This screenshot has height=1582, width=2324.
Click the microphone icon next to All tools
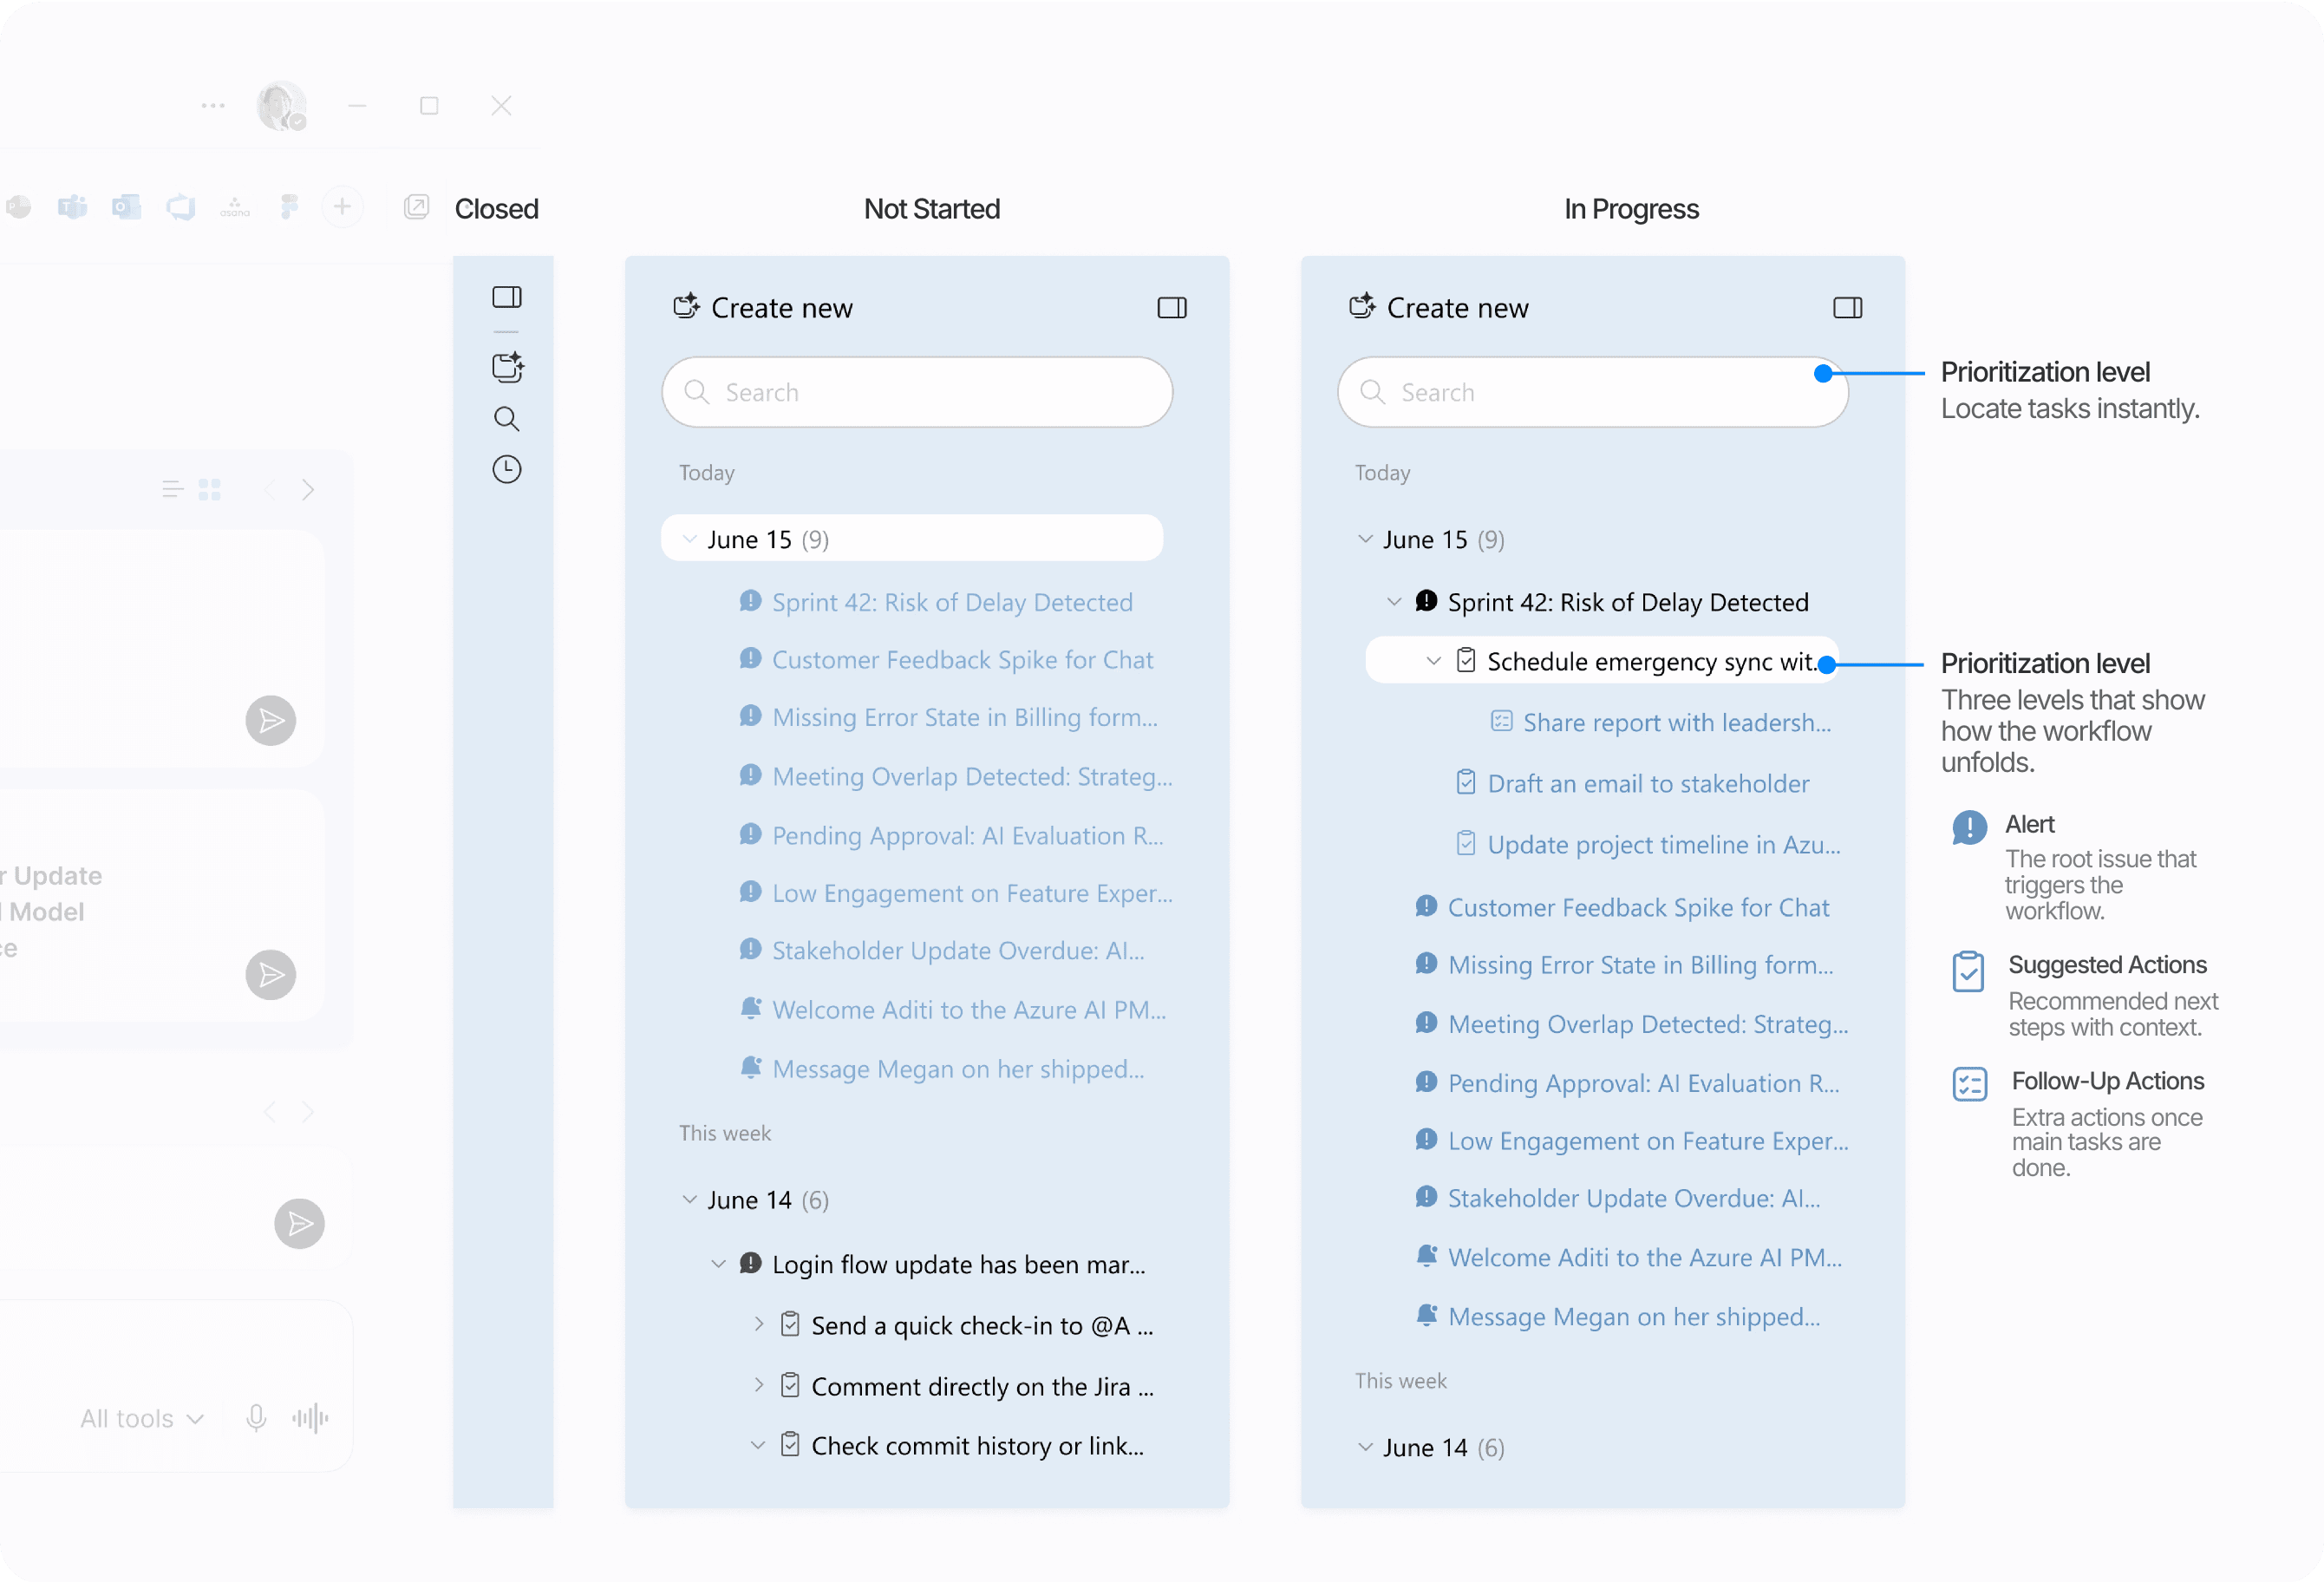click(x=256, y=1418)
